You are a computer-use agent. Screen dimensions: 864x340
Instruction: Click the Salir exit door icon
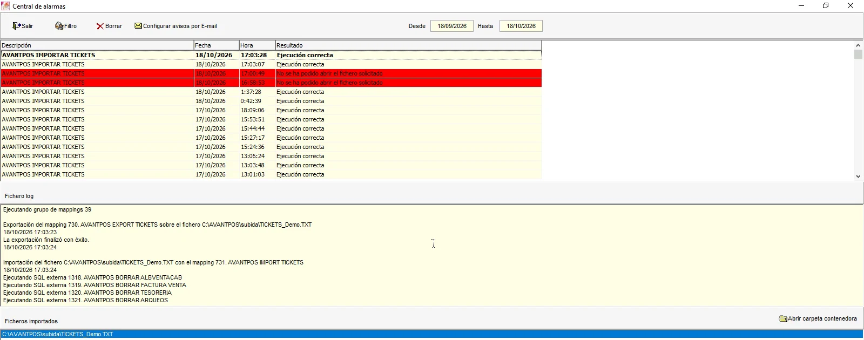[x=16, y=26]
